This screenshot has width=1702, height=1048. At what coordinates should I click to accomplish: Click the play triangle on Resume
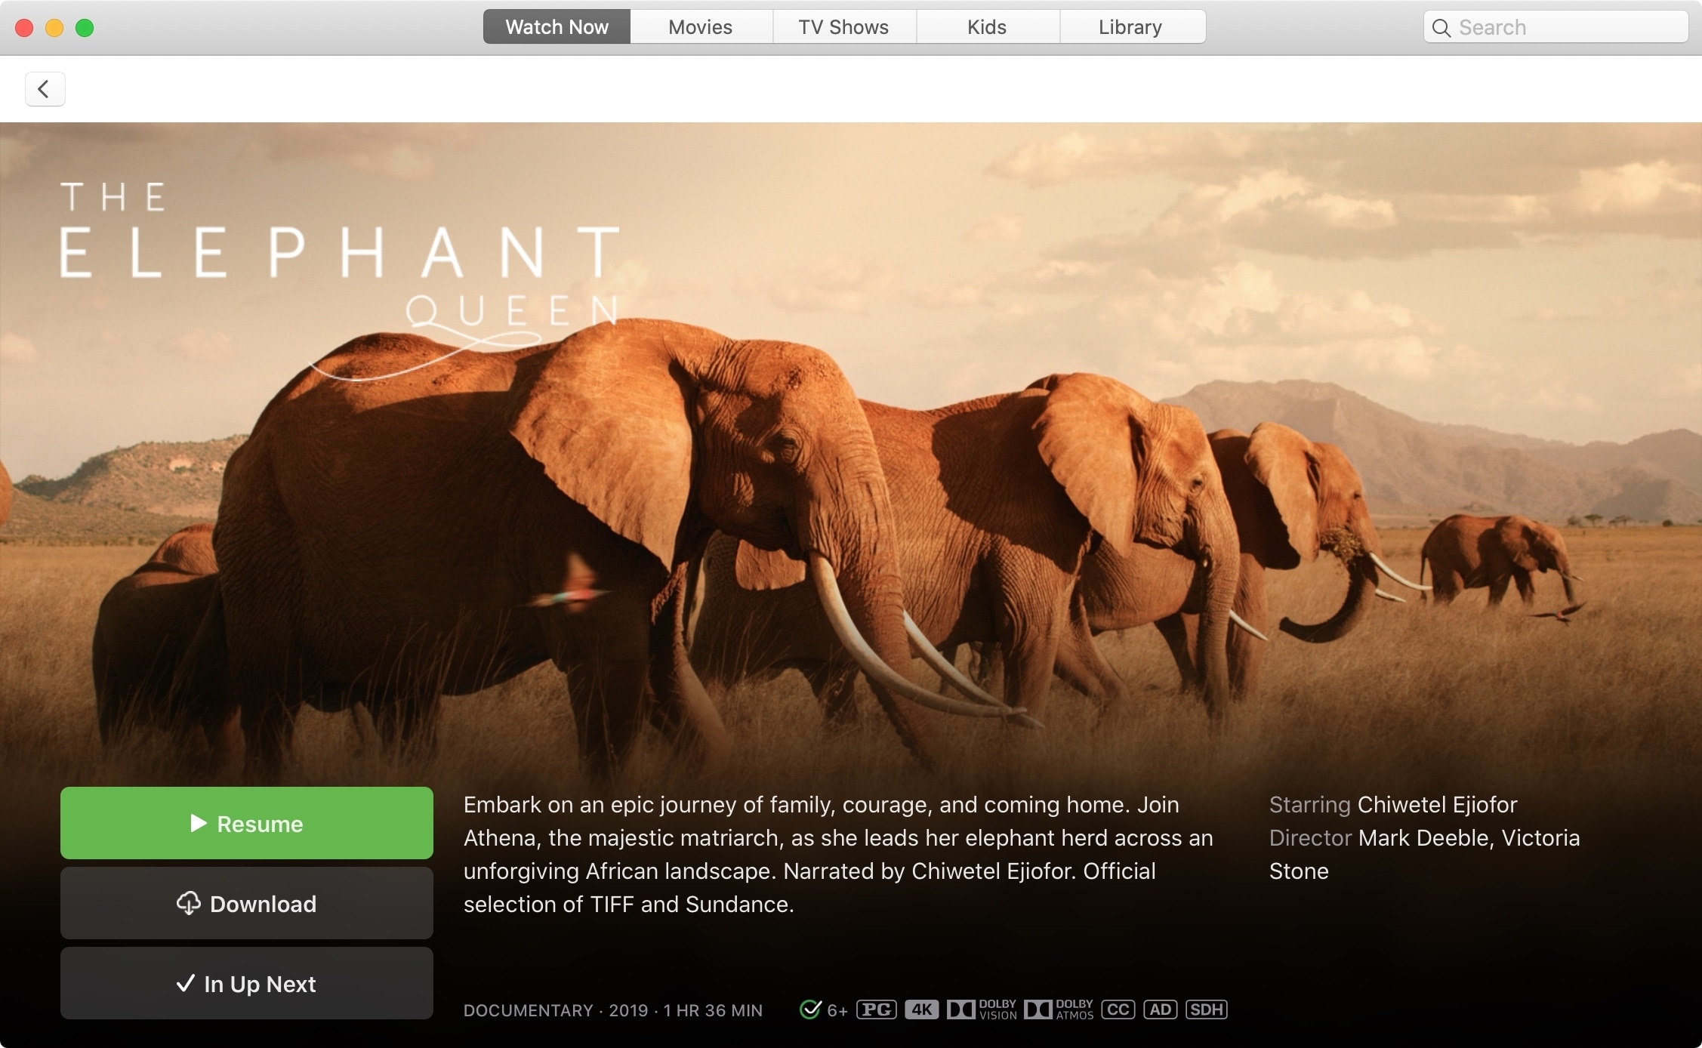tap(199, 823)
